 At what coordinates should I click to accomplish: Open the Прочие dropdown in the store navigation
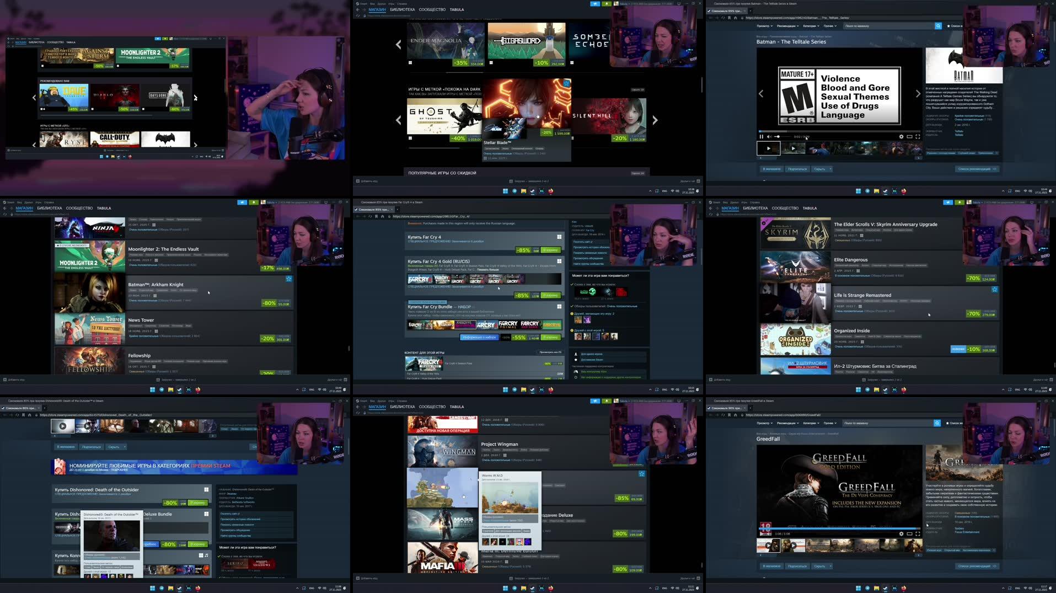coord(829,25)
